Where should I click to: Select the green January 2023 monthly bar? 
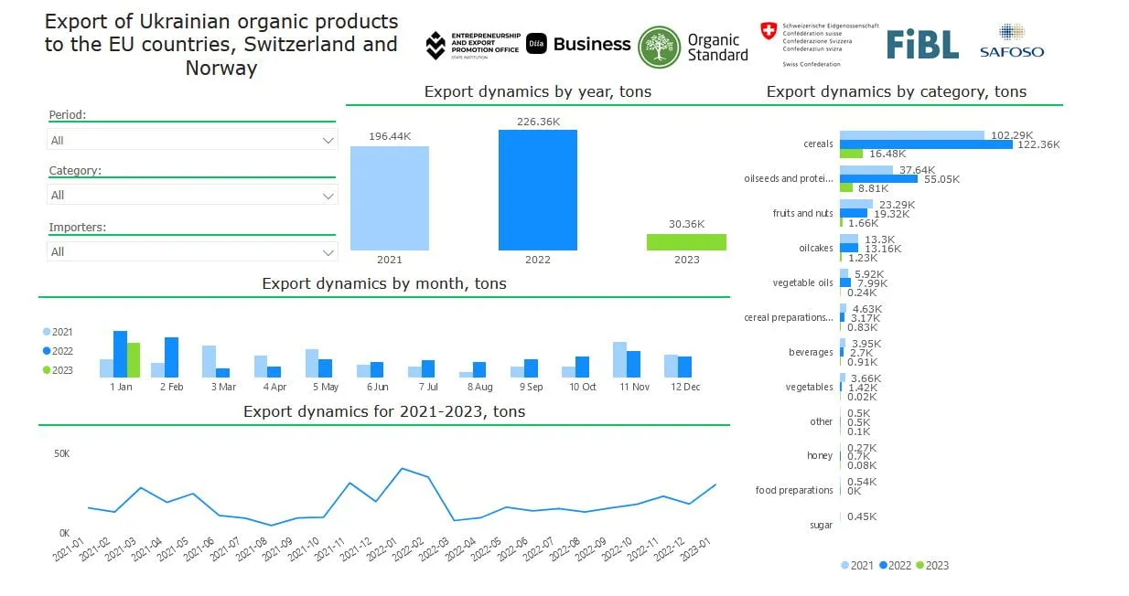134,360
